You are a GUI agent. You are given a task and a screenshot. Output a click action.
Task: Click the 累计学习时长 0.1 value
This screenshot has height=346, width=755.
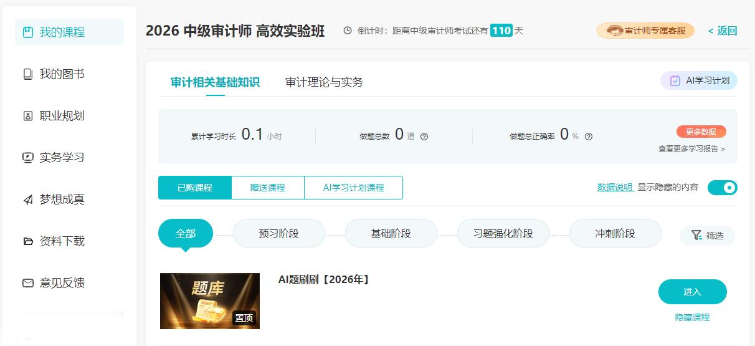(x=252, y=134)
